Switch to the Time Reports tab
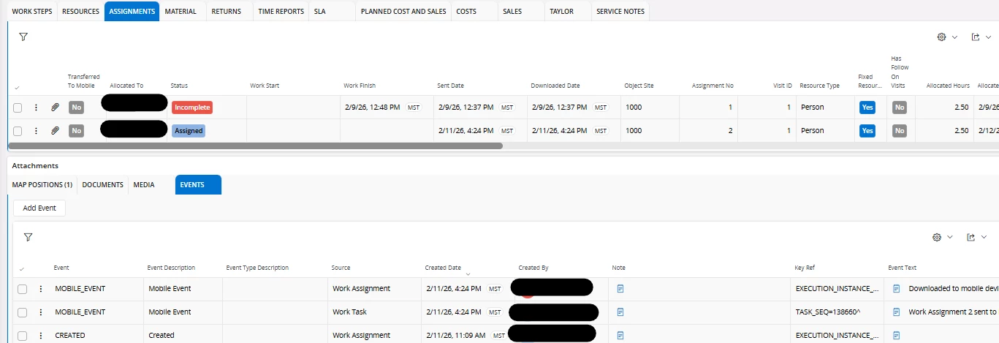This screenshot has height=343, width=999. coord(281,12)
